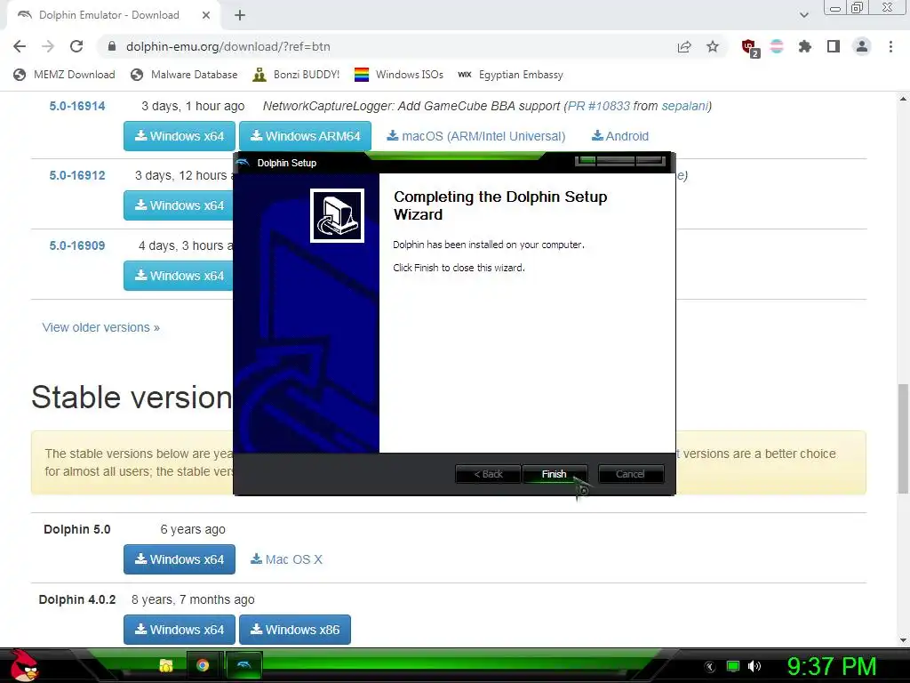Click the 9:37 PM taskbar clock

coord(831,666)
